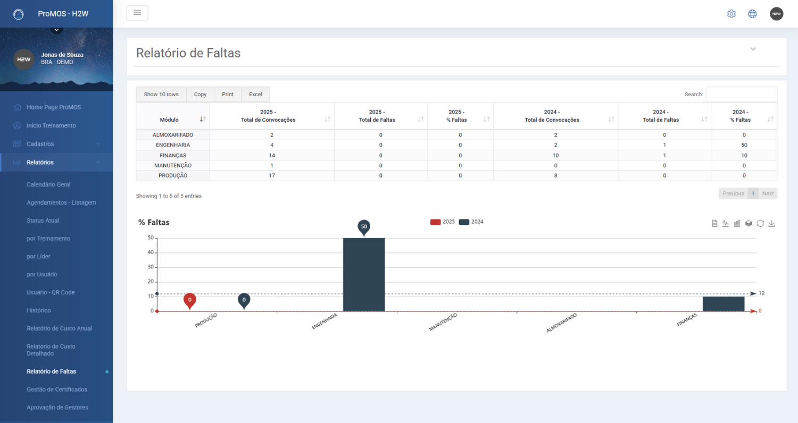
Task: Open the Show 10 rows dropdown
Action: click(x=161, y=94)
